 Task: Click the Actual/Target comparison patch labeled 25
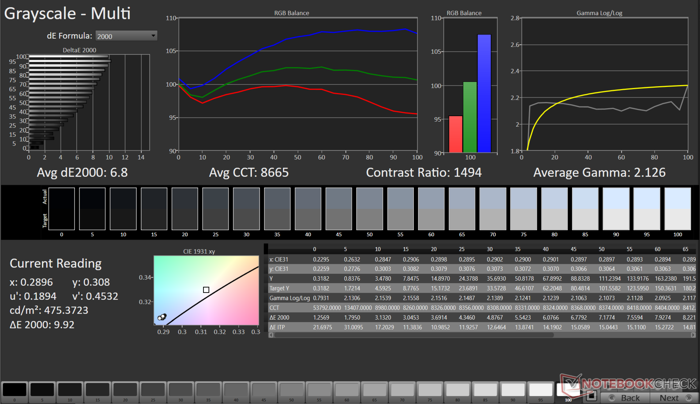(216, 209)
